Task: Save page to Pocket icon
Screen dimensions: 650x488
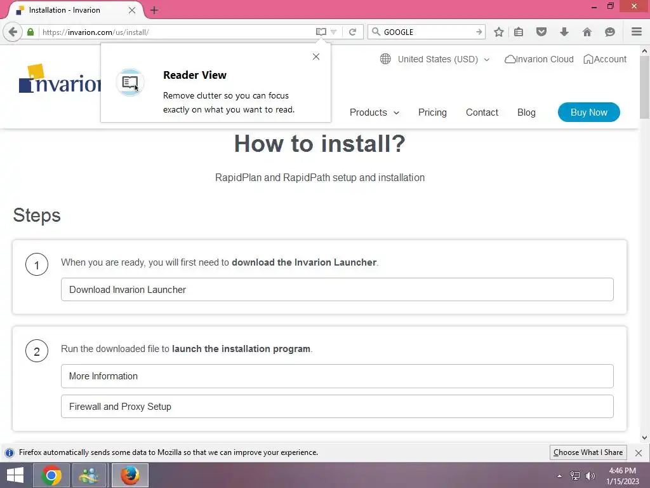Action: click(x=541, y=32)
